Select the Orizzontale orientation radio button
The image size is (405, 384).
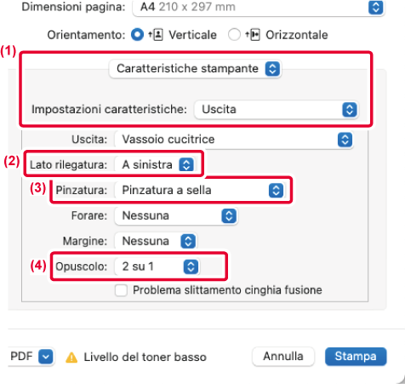pos(234,35)
